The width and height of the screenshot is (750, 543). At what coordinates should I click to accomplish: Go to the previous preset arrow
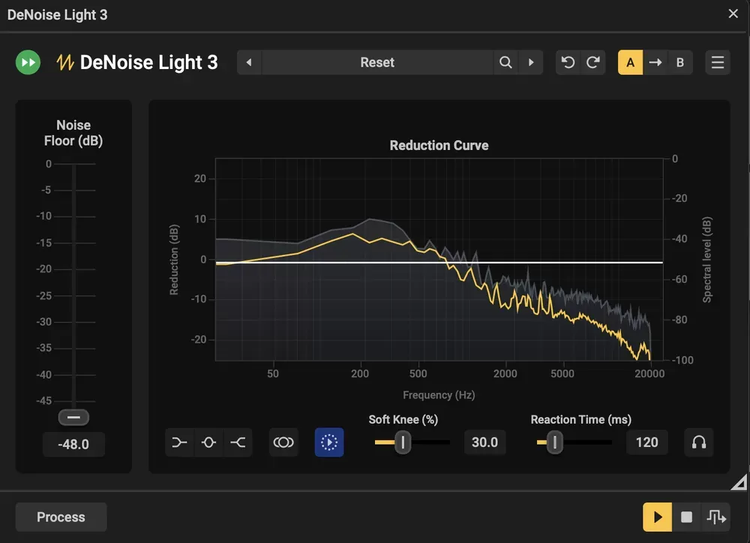click(249, 62)
